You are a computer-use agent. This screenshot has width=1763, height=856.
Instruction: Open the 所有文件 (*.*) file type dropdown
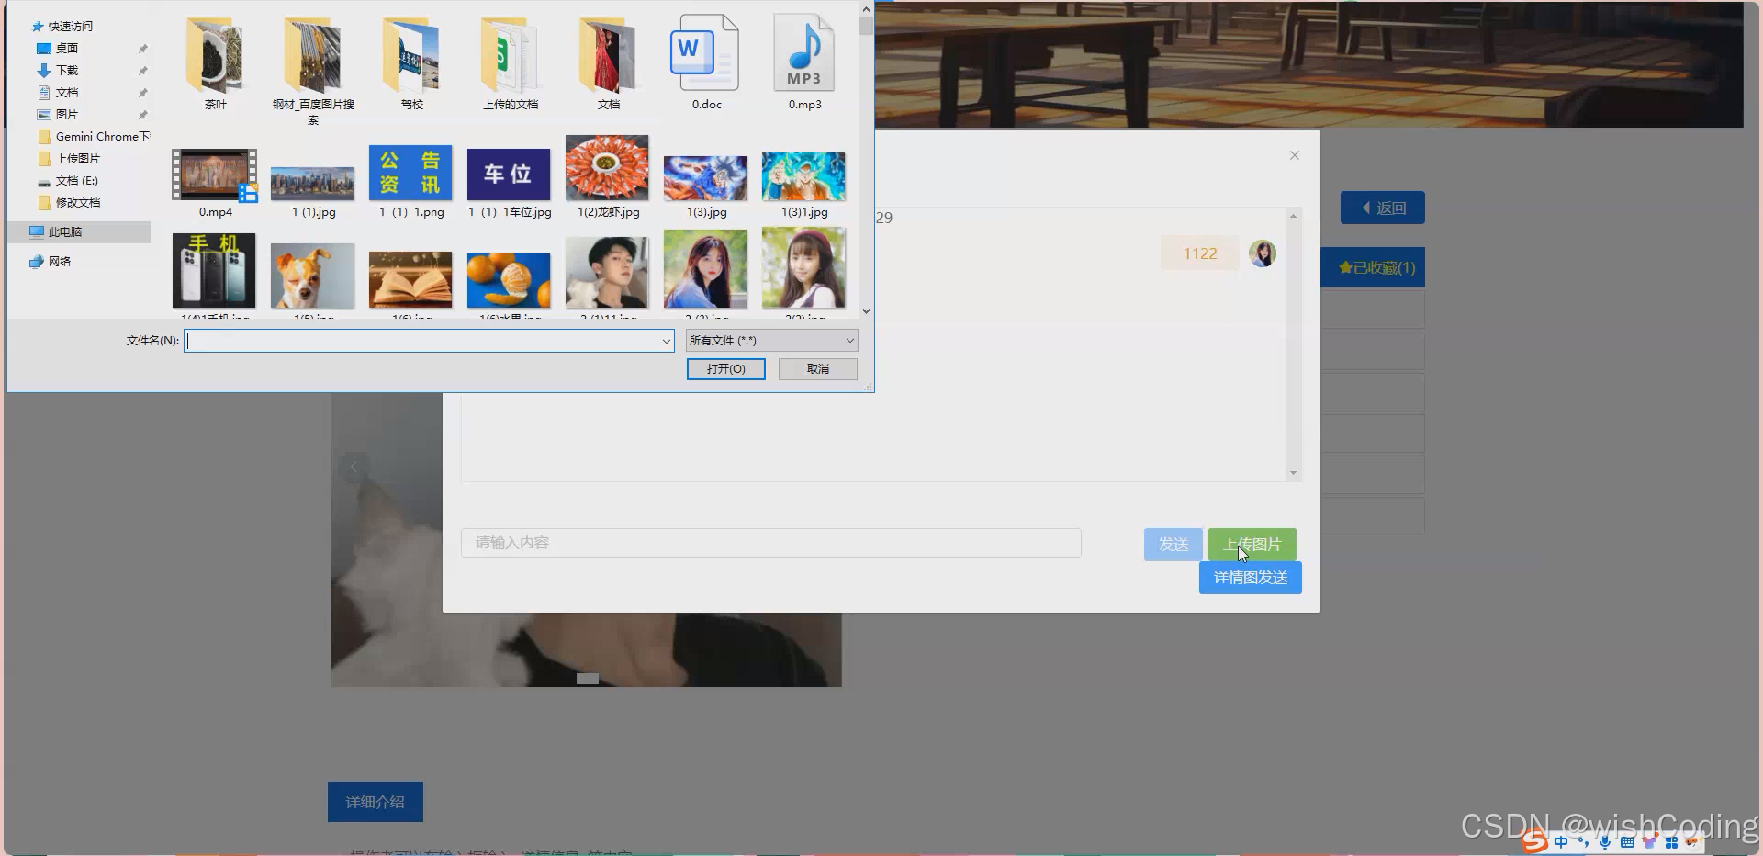(848, 340)
